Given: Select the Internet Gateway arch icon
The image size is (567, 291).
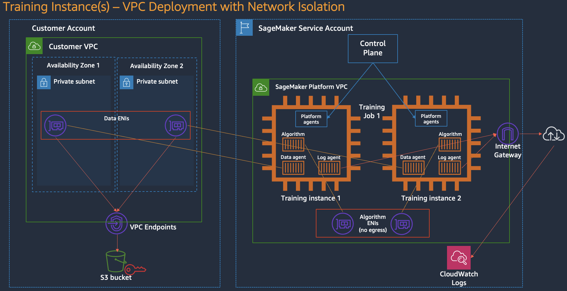Looking at the screenshot, I should pos(508,134).
